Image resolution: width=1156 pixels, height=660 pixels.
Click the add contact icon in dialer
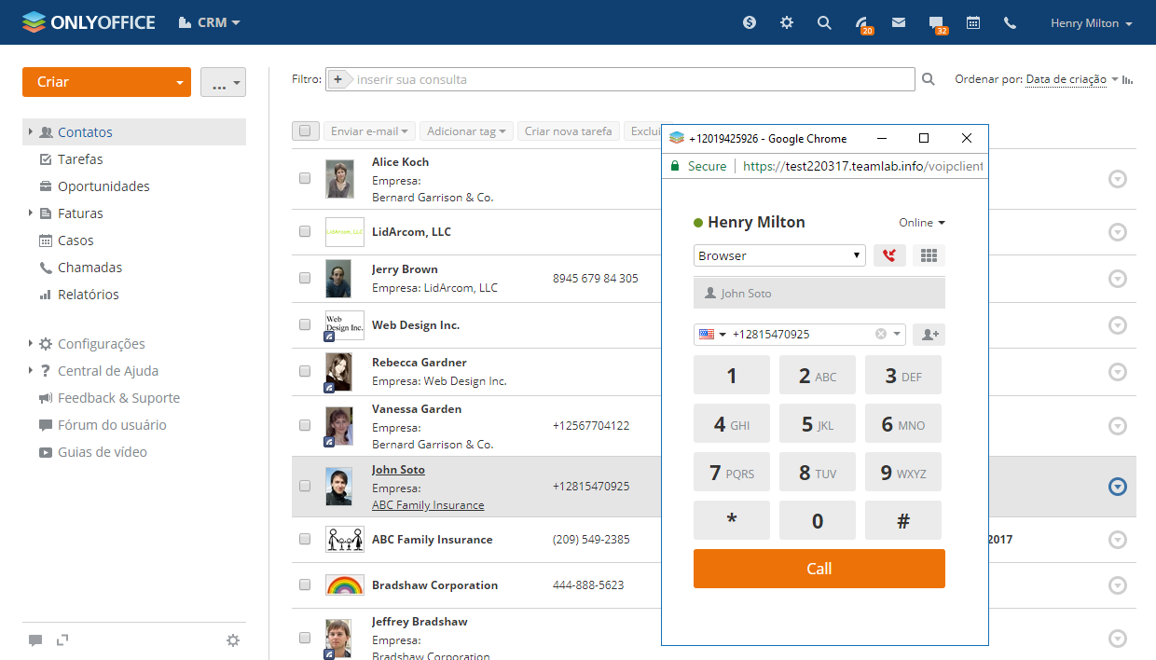coord(928,335)
